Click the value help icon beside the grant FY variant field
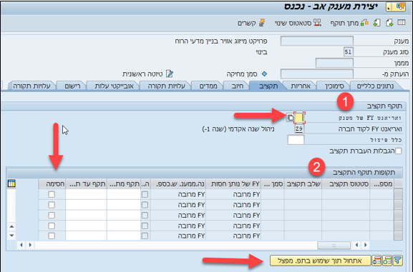The image size is (413, 272). tap(291, 118)
